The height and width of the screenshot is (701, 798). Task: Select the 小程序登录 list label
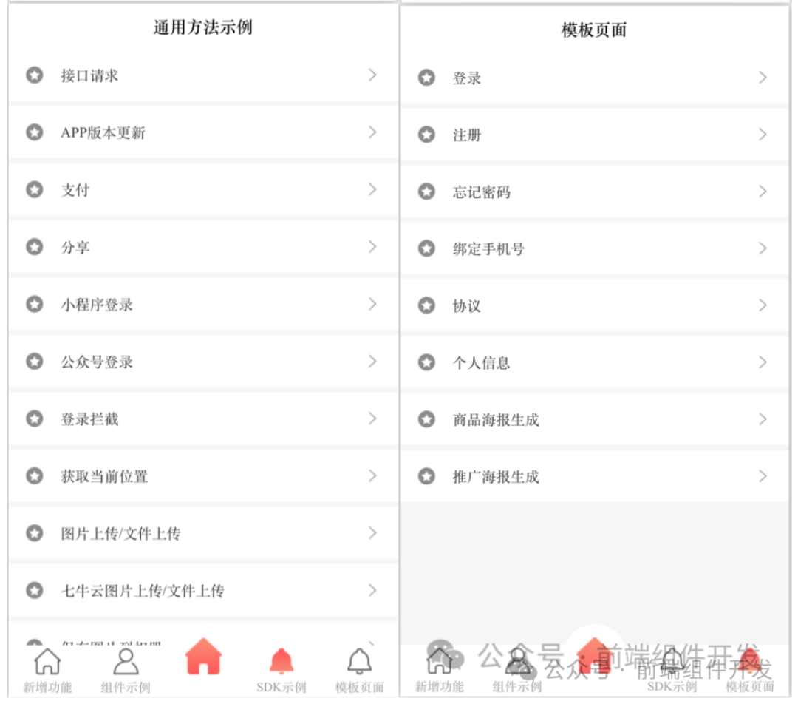[97, 305]
